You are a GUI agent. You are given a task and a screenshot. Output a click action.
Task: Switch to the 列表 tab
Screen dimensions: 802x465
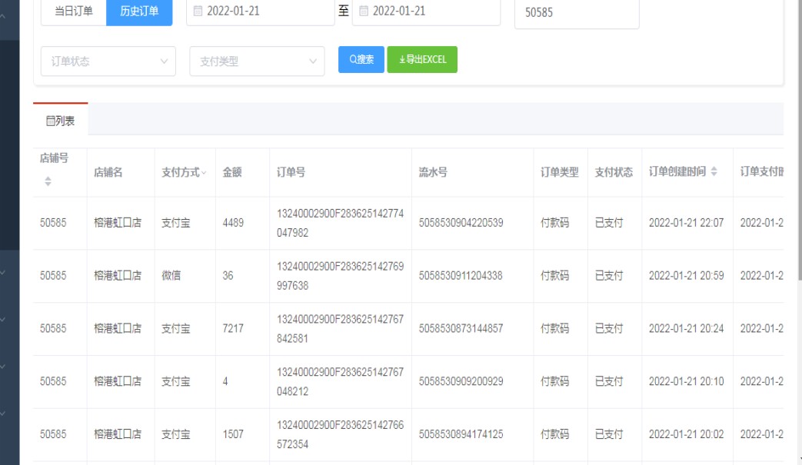[x=61, y=121]
